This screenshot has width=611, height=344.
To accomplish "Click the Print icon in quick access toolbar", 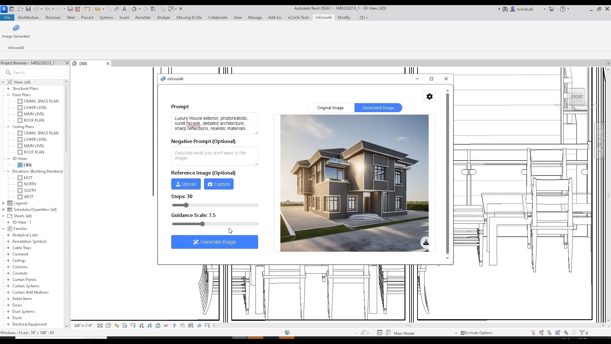I will click(70, 9).
